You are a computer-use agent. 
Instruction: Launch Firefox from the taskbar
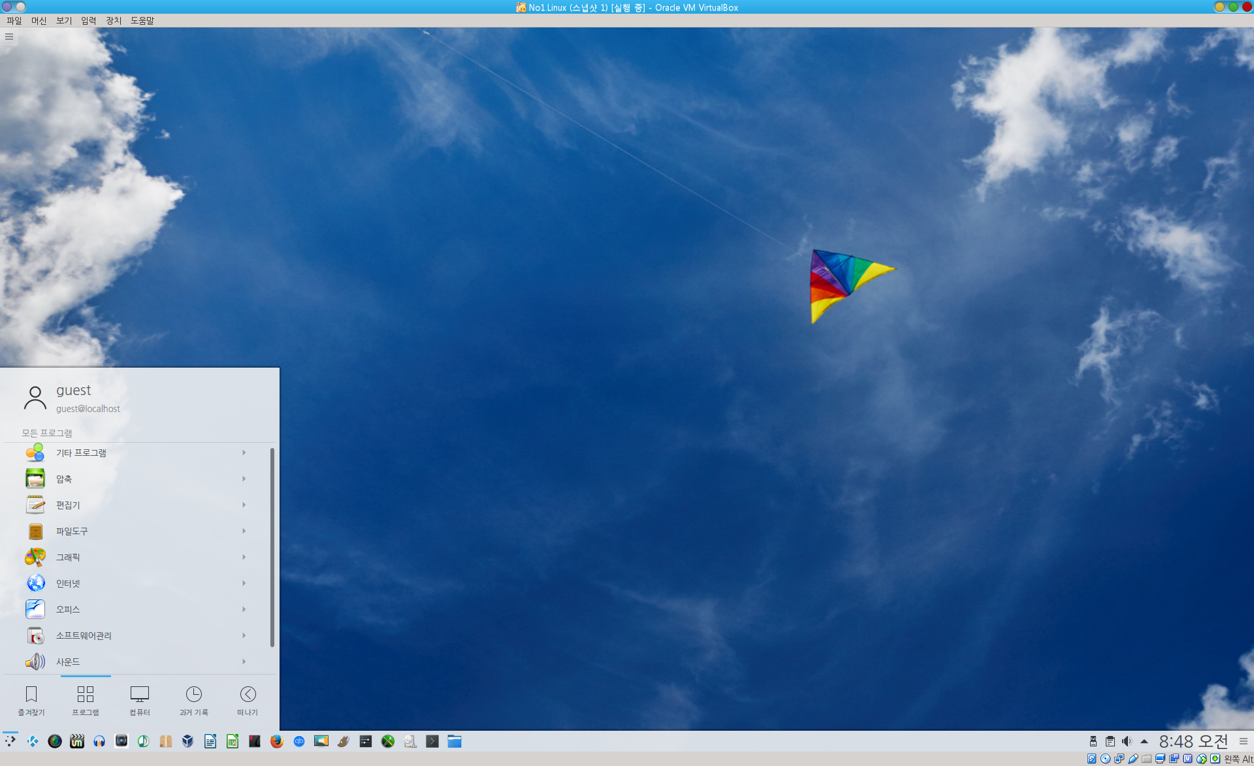[x=277, y=741]
